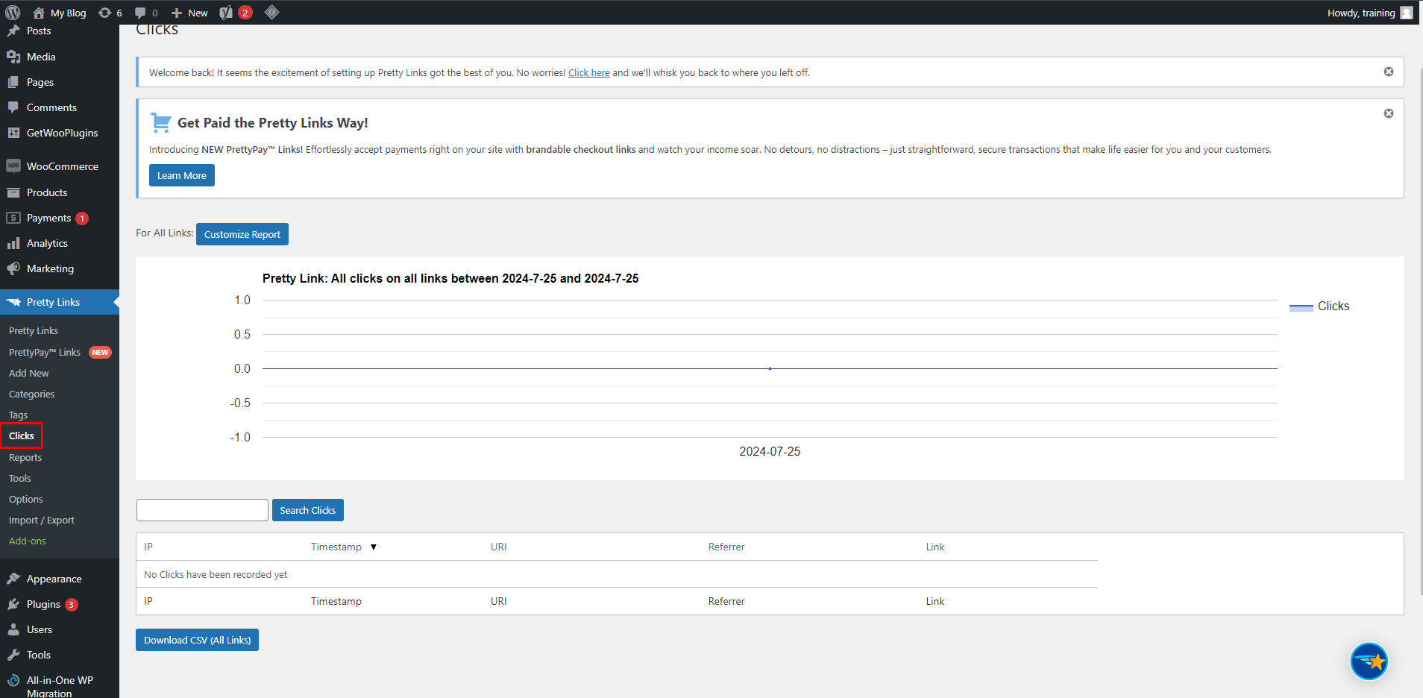Close the Get Paid PrettyPay notice
This screenshot has height=698, width=1423.
coord(1388,113)
